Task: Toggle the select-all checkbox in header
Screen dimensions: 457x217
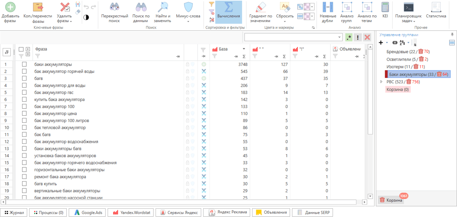Action: (21, 49)
